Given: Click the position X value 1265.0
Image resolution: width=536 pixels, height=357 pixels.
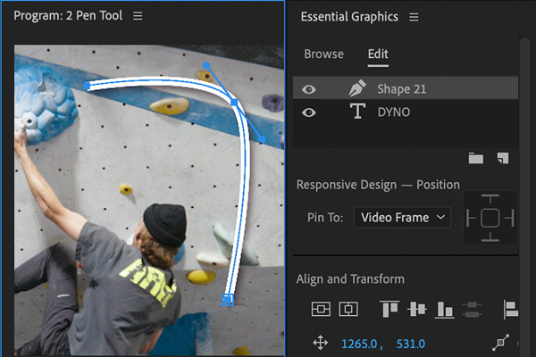Looking at the screenshot, I should click(359, 344).
